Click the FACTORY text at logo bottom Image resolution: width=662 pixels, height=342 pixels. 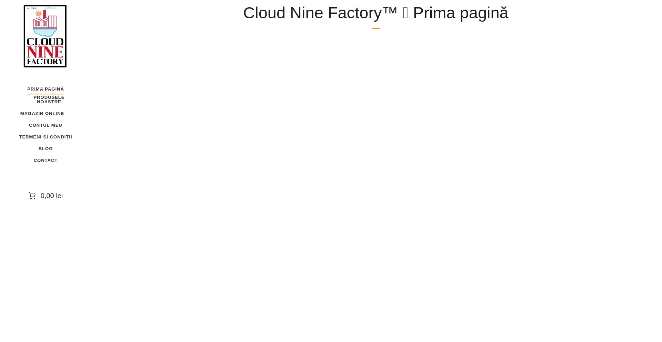point(45,62)
